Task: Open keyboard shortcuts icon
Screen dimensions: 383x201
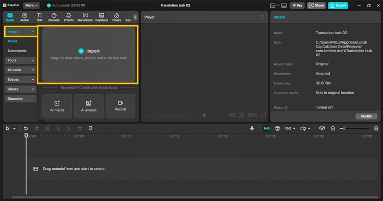Action: [284, 6]
